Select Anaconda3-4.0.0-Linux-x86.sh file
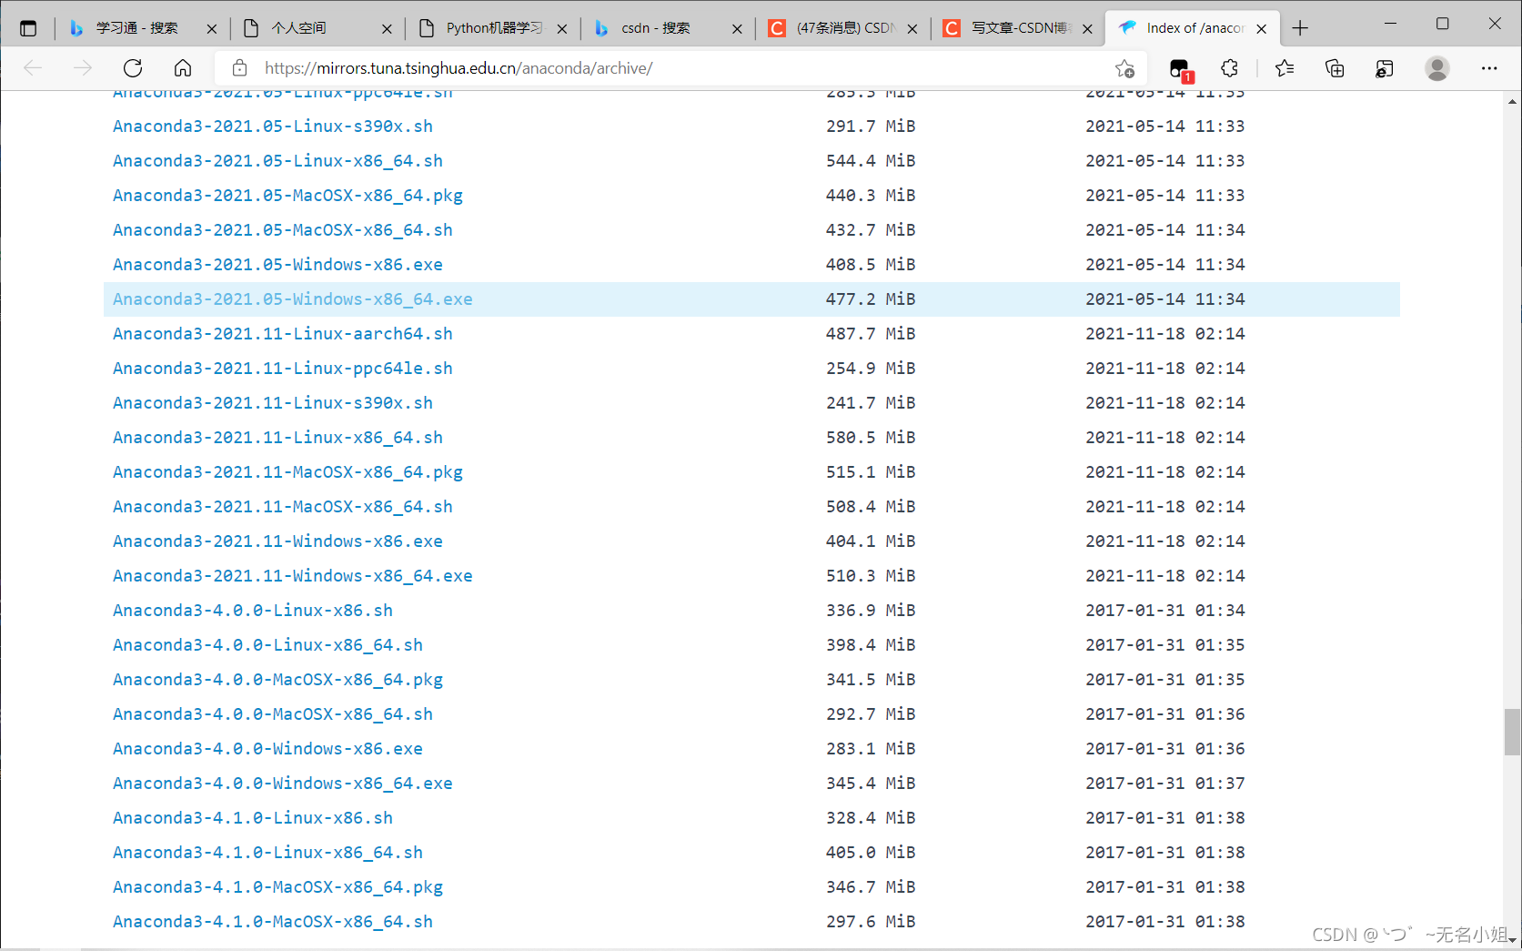1522x951 pixels. pos(253,611)
